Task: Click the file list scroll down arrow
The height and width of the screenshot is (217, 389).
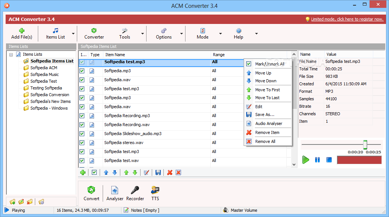Action: click(294, 165)
